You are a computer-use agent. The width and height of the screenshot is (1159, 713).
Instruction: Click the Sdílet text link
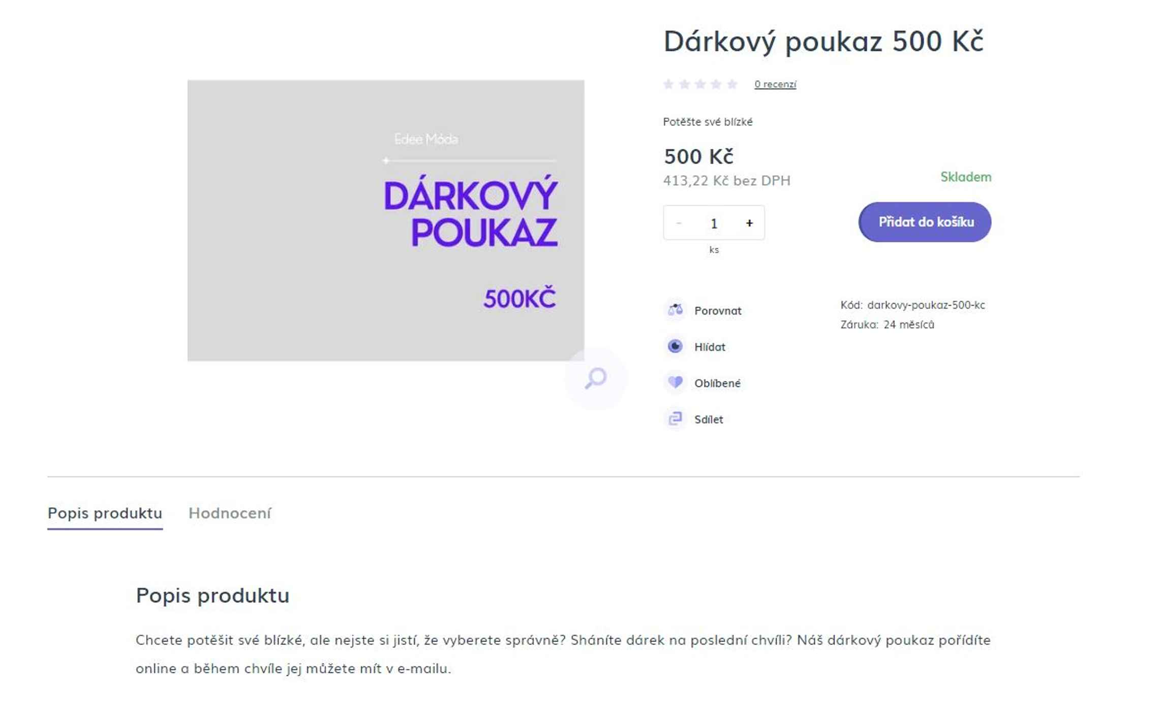[709, 419]
